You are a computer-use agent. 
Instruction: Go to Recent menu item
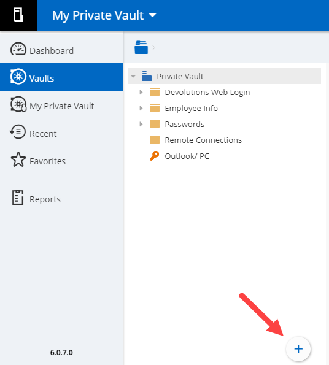click(x=43, y=134)
